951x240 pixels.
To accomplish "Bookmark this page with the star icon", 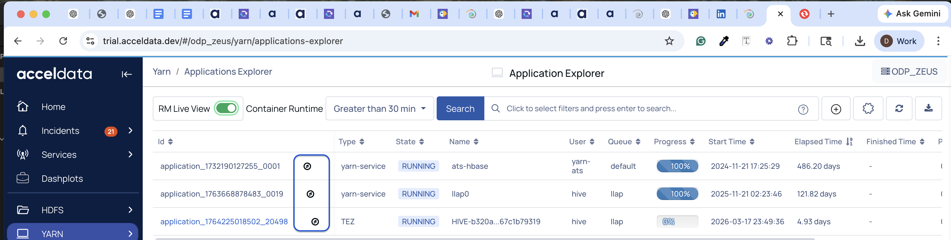I will [x=669, y=41].
